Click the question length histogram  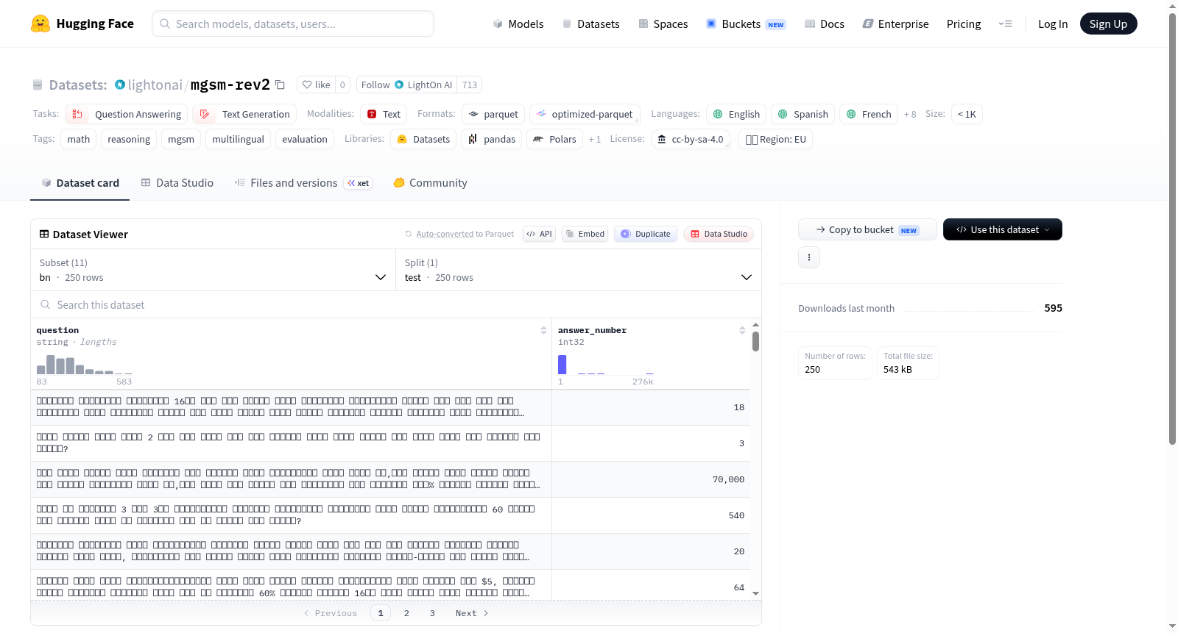point(85,365)
